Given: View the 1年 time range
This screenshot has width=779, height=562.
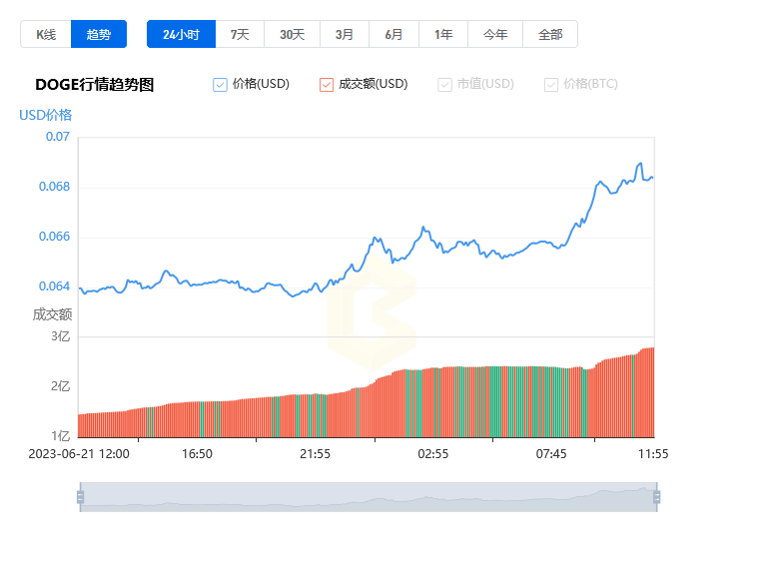Looking at the screenshot, I should click(x=443, y=34).
